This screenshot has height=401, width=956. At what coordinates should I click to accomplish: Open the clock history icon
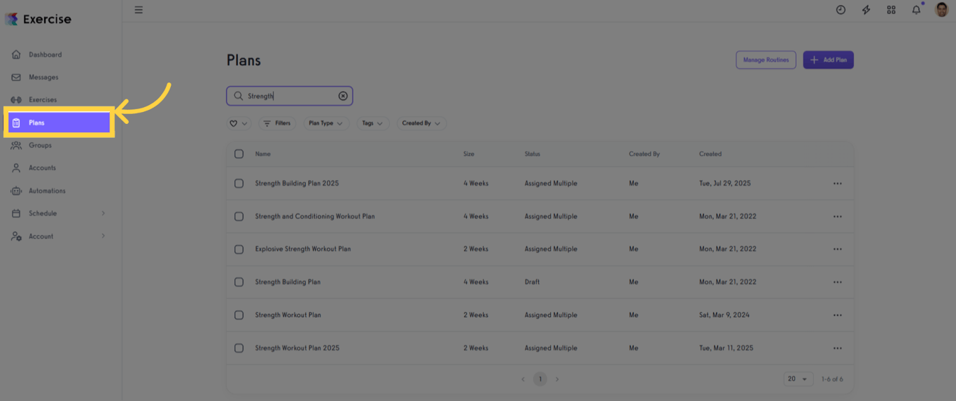click(x=841, y=10)
